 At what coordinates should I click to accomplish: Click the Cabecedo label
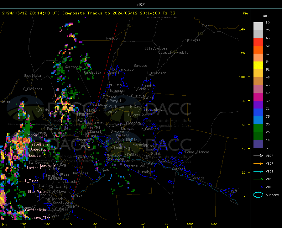pos(39,149)
